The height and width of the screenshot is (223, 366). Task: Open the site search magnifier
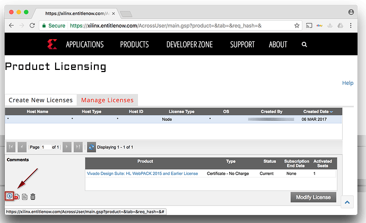coord(304,45)
